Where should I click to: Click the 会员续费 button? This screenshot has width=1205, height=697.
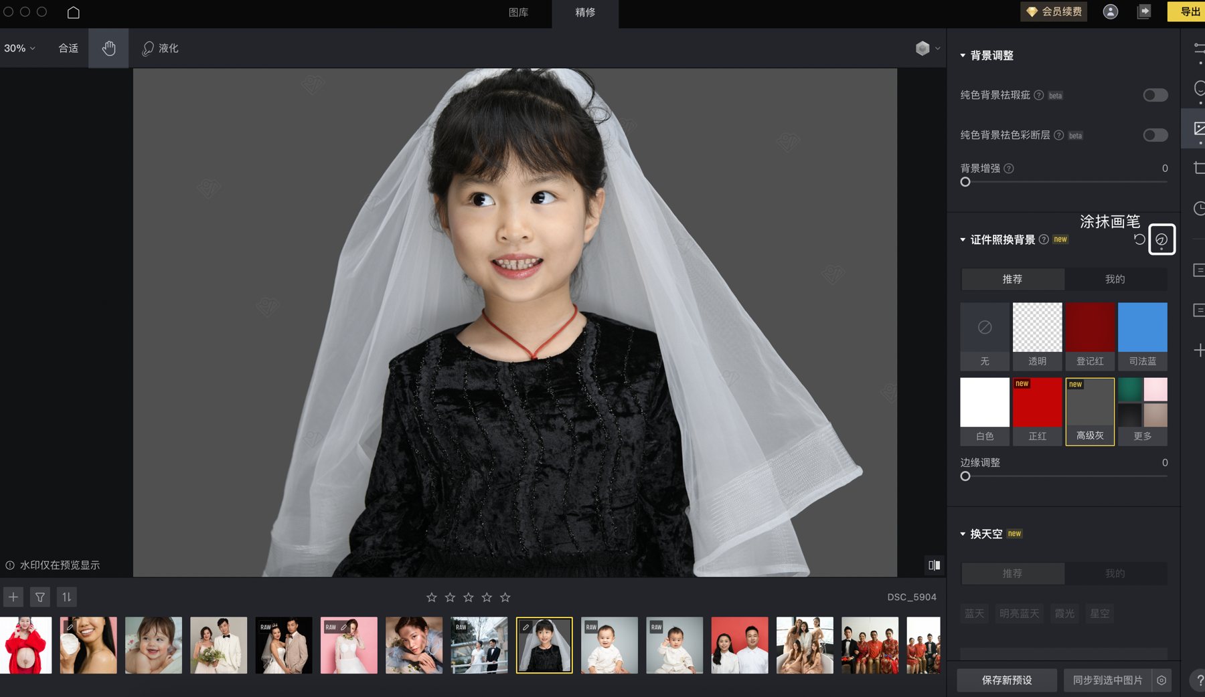pos(1054,11)
